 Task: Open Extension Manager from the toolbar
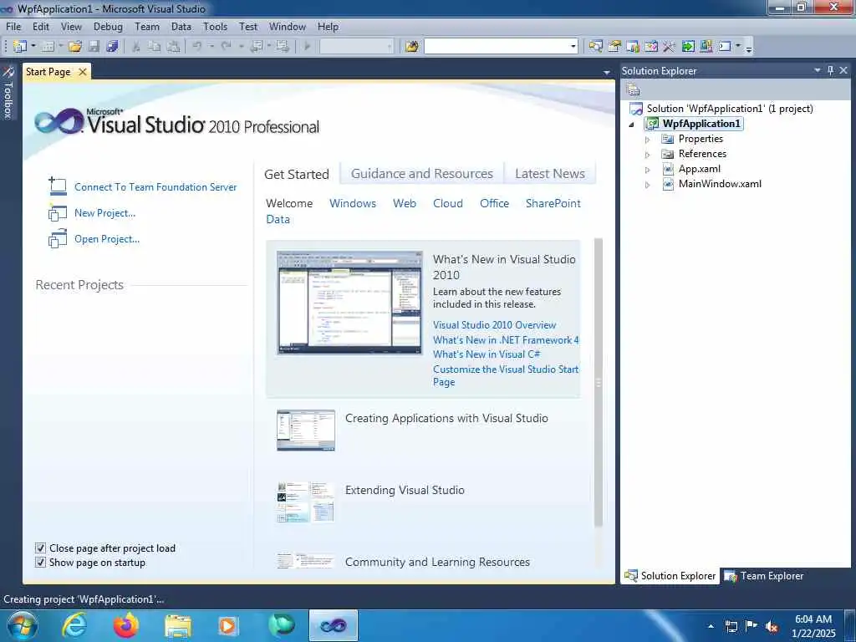706,47
